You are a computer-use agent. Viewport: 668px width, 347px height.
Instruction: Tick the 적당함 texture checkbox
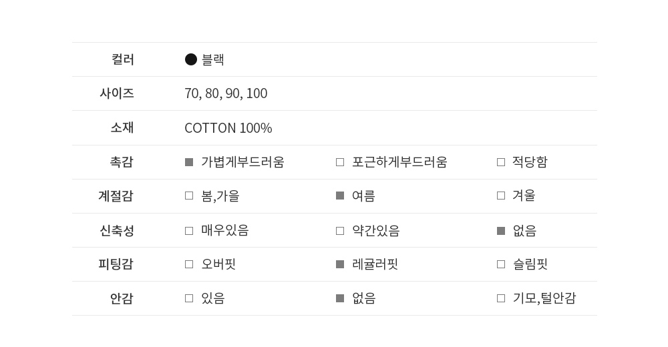(501, 162)
